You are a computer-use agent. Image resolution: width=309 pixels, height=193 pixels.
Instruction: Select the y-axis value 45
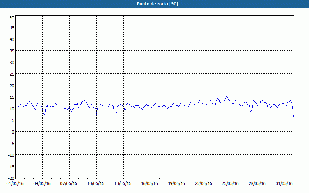coord(12,28)
